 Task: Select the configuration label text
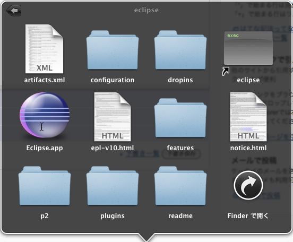coord(113,80)
